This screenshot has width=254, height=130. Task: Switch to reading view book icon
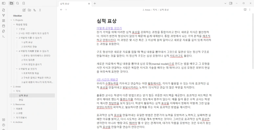click(x=245, y=10)
